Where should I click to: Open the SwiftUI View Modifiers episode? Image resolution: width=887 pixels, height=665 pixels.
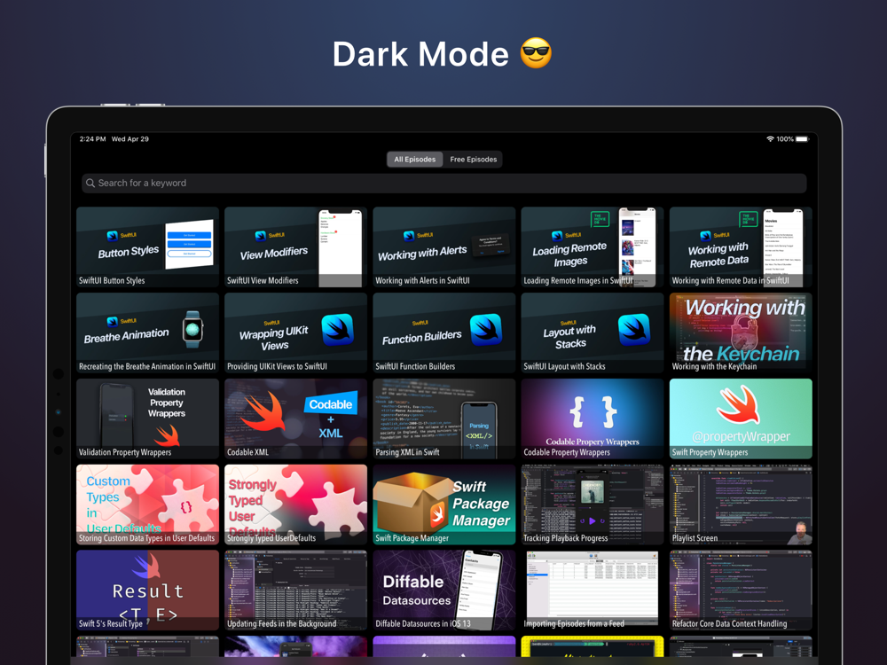click(x=296, y=246)
